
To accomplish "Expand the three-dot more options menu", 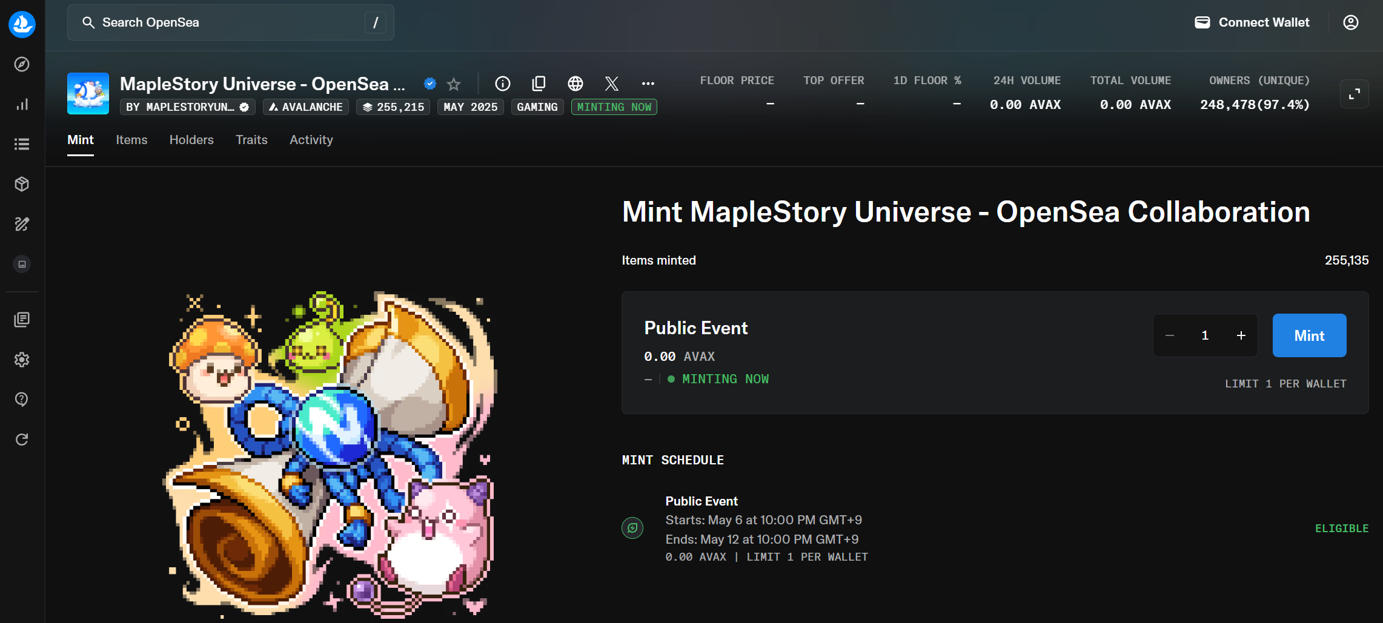I will 648,84.
